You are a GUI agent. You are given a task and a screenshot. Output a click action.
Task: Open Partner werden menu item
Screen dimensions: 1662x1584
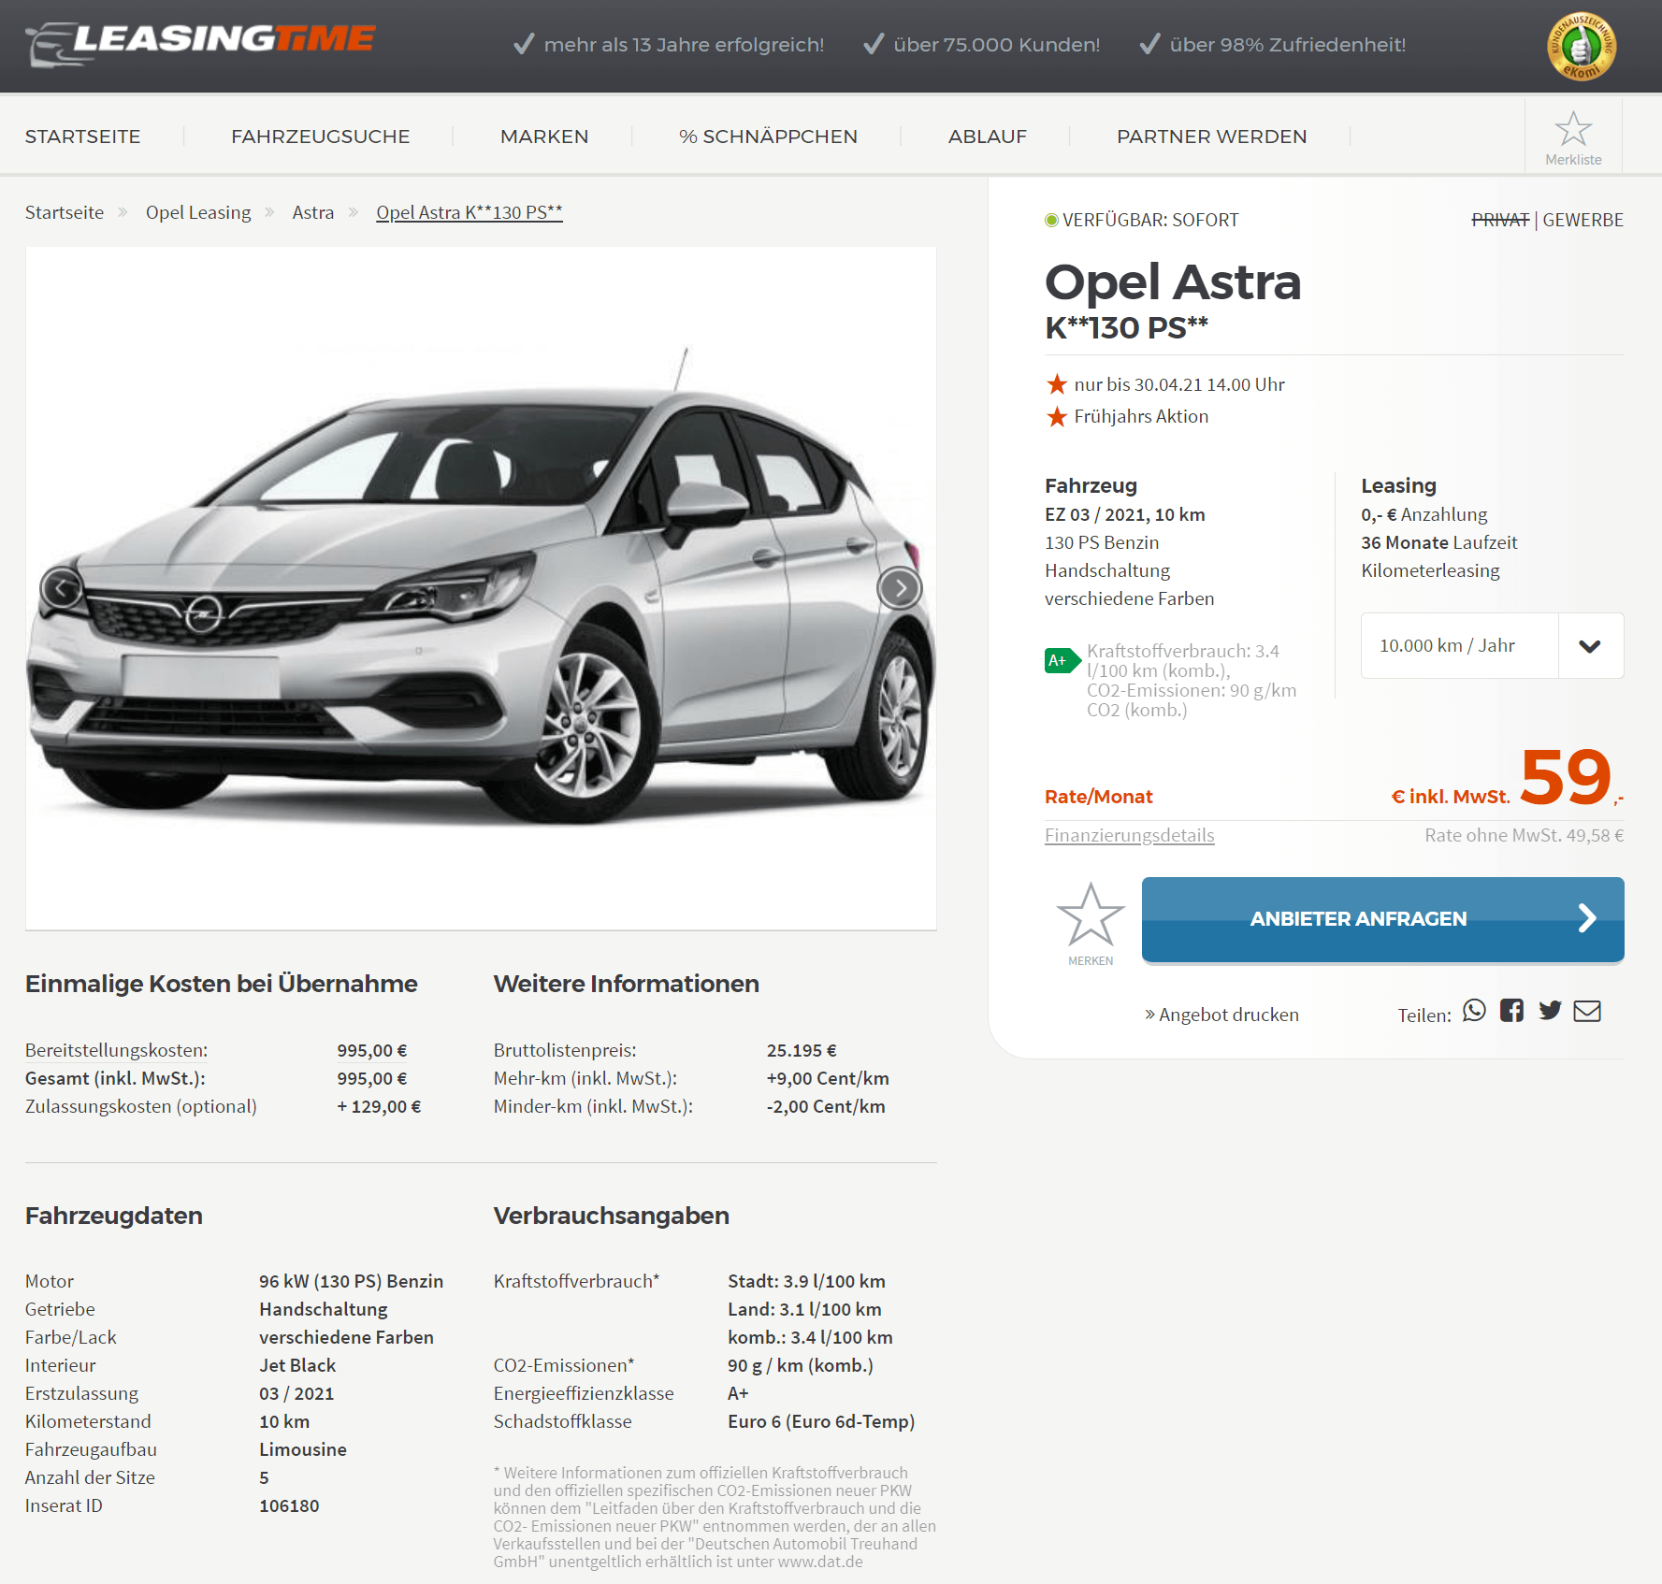1212,137
